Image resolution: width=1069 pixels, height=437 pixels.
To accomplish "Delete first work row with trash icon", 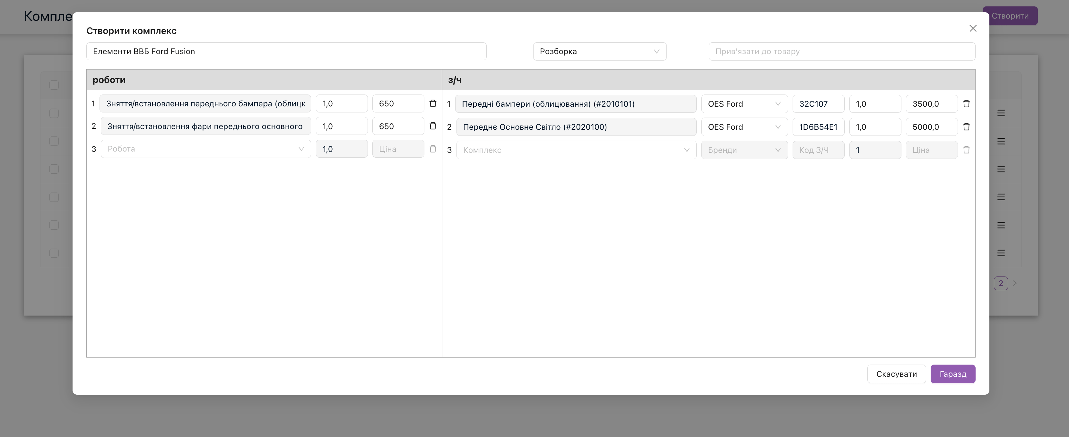I will pos(433,103).
